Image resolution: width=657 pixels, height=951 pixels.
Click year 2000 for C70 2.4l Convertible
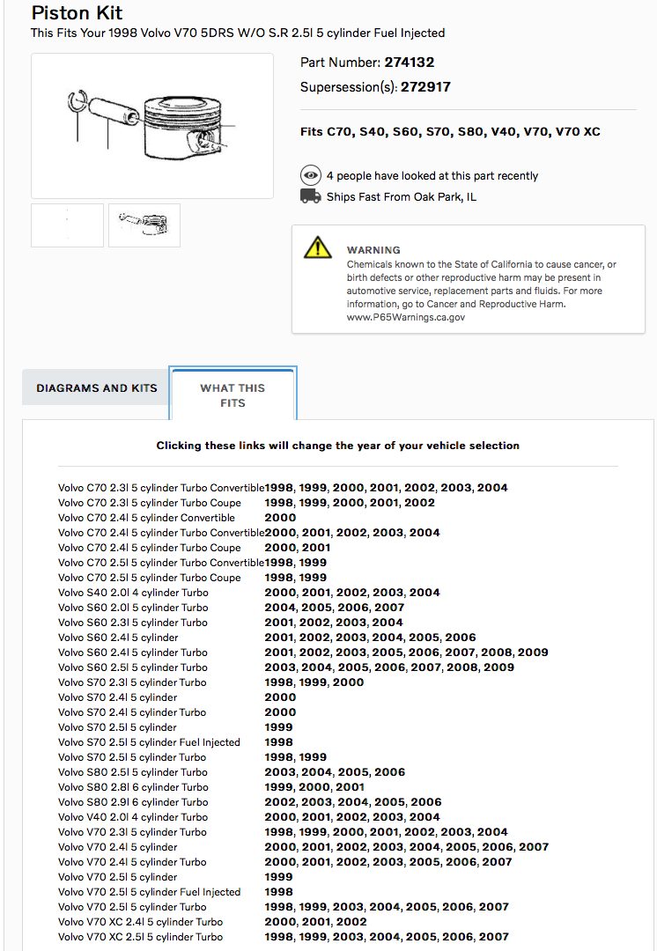(x=280, y=518)
